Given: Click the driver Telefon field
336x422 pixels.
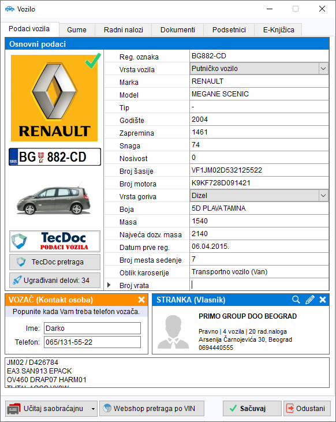Looking at the screenshot, I should 92,342.
